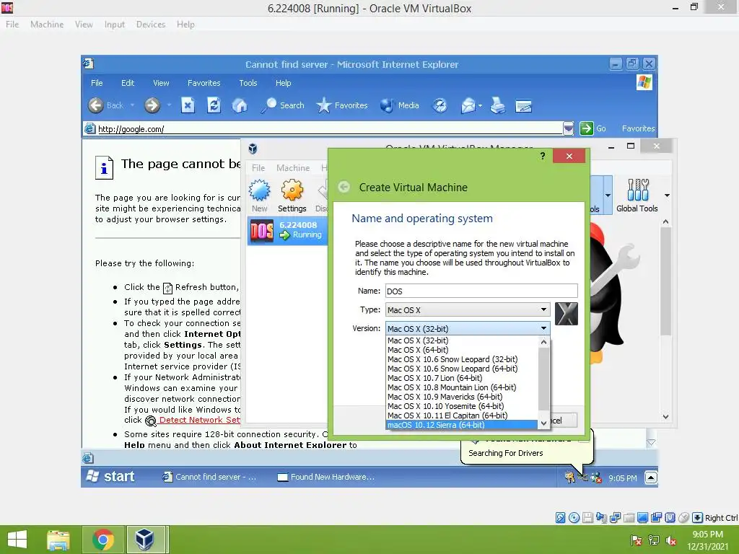739x554 pixels.
Task: Click the optical disc indicator in the status bar
Action: pyautogui.click(x=574, y=518)
